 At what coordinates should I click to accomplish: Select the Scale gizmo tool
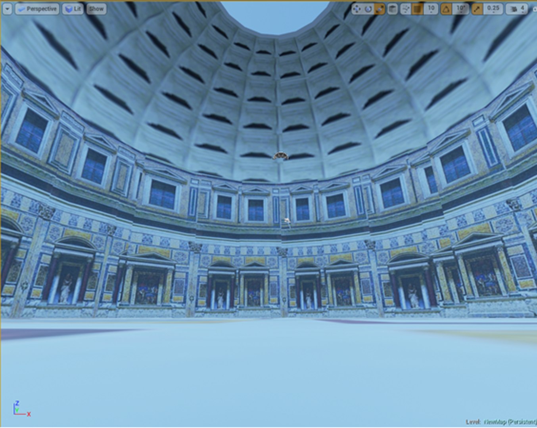coord(380,9)
